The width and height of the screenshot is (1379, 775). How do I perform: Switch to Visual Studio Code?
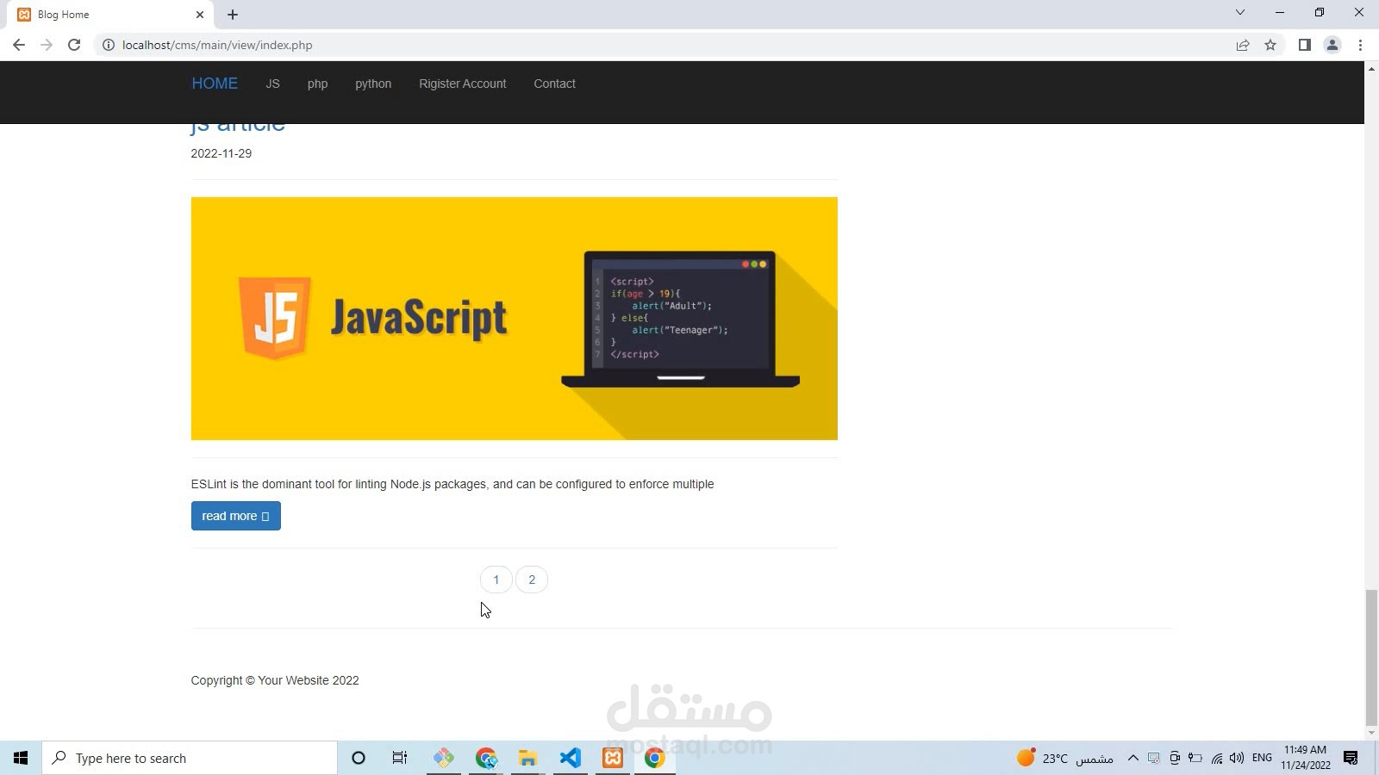(x=571, y=758)
